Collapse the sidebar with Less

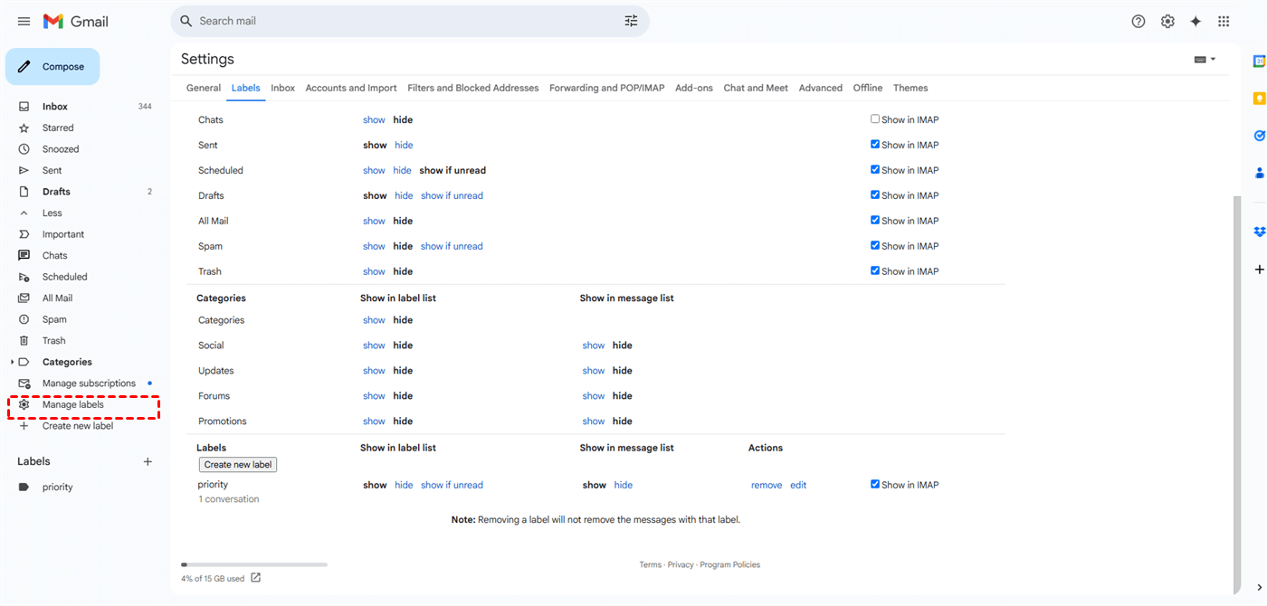pyautogui.click(x=52, y=213)
